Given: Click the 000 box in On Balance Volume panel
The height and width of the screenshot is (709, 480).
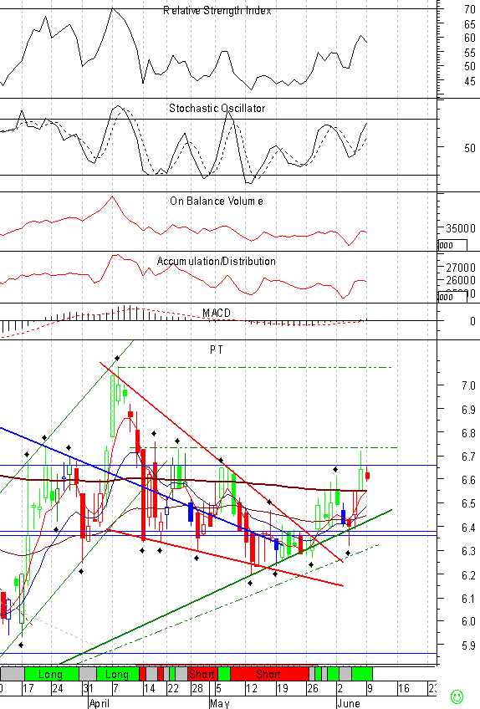Looking at the screenshot, I should click(x=452, y=245).
